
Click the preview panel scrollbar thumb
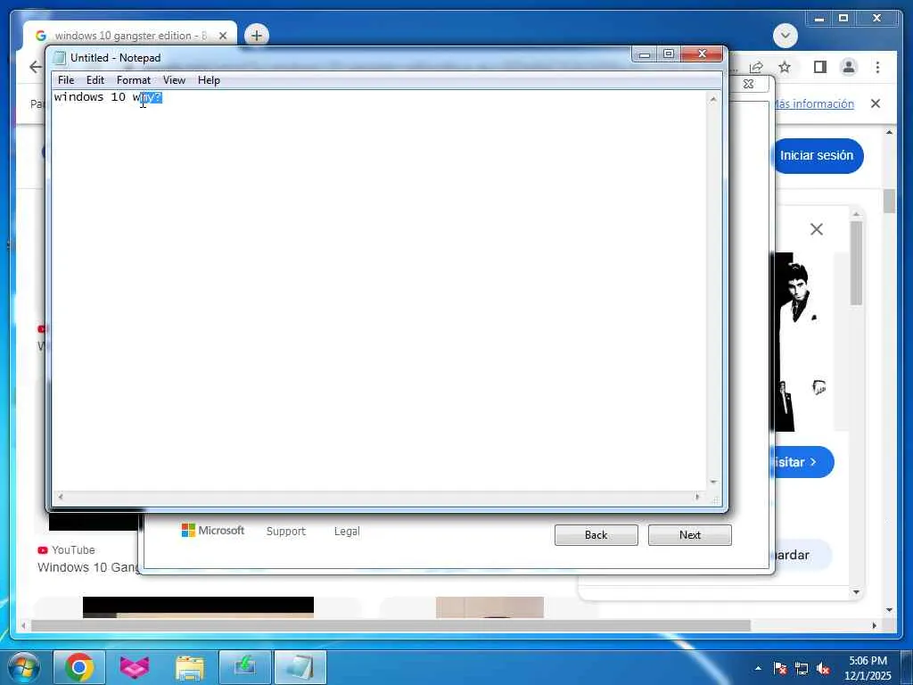[x=856, y=263]
